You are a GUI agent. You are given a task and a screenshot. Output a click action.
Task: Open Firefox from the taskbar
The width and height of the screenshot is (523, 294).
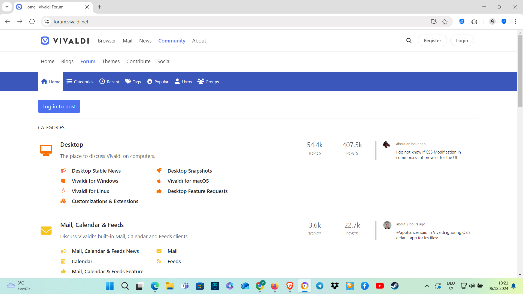[275, 286]
